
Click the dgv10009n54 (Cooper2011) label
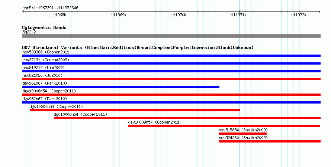click(x=155, y=122)
